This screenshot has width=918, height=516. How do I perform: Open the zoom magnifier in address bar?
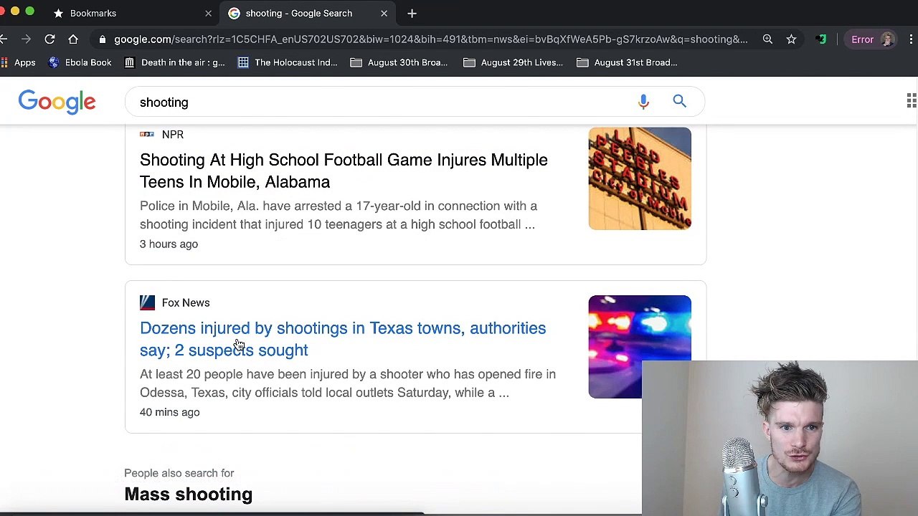click(x=767, y=39)
